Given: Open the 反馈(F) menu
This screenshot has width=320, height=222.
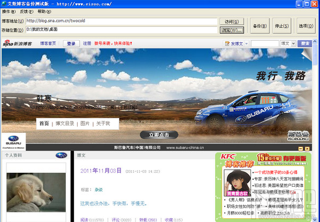Looking at the screenshot, I should click(27, 12).
